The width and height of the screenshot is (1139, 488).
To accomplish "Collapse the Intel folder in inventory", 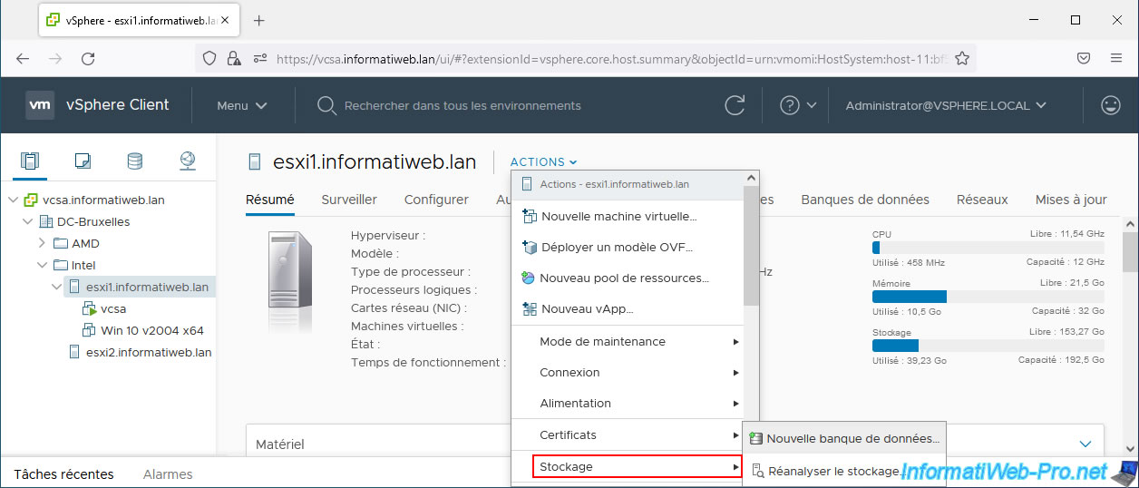I will click(42, 265).
